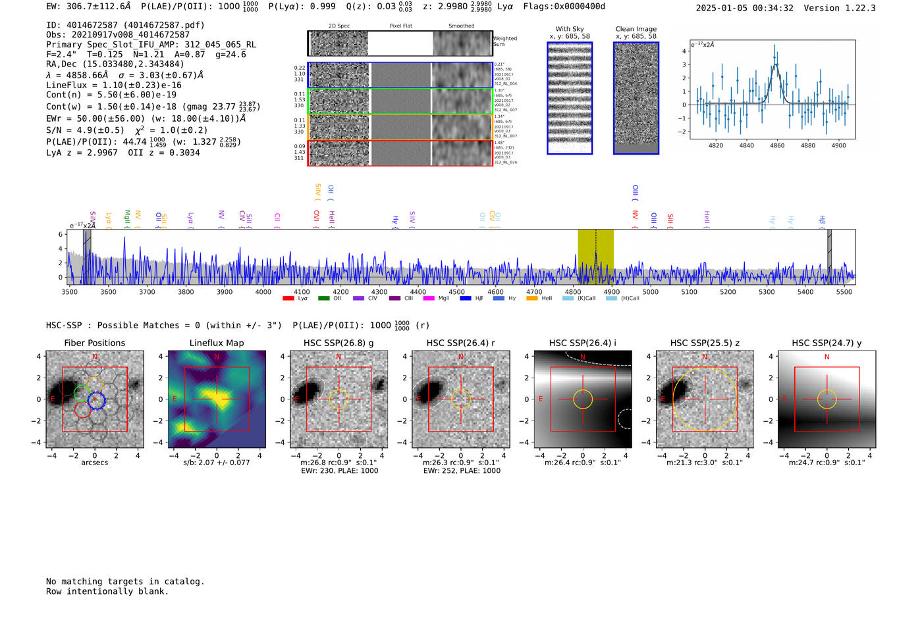
Task: Click the Q(z): 0.03 header value
Action: pos(379,7)
